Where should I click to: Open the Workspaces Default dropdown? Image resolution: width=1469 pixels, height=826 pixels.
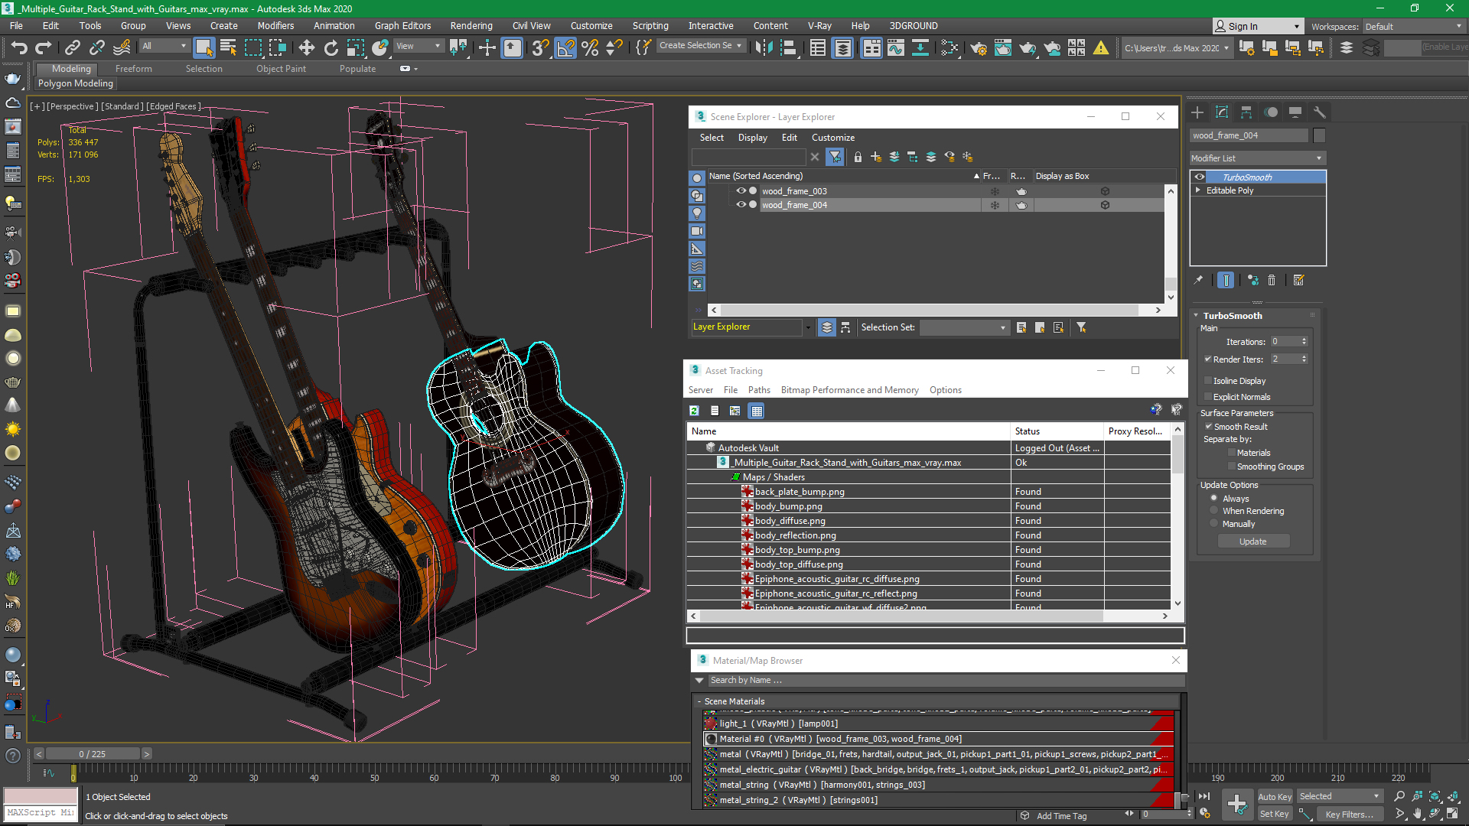(x=1414, y=27)
